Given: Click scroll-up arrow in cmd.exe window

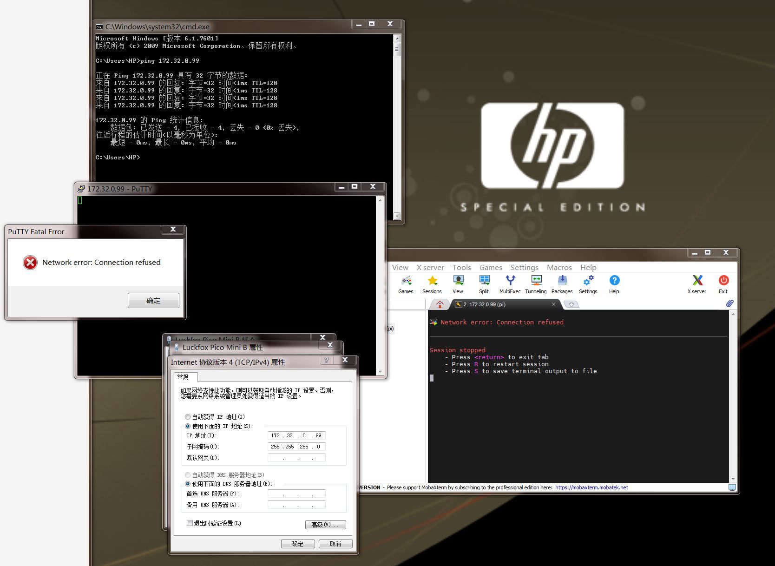Looking at the screenshot, I should 397,38.
